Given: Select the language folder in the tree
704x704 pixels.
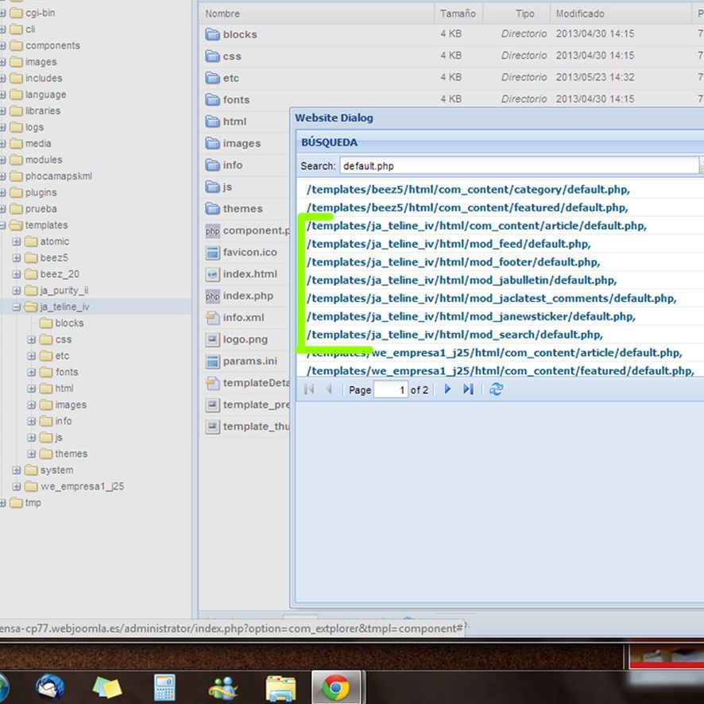Looking at the screenshot, I should point(45,95).
